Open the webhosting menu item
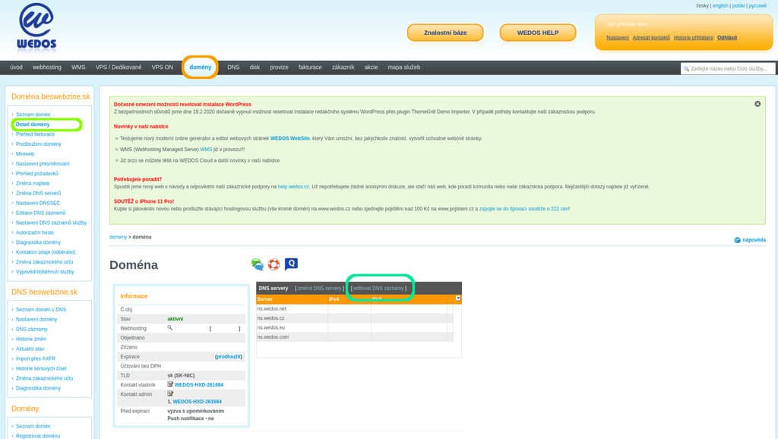Viewport: 778px width, 439px height. tap(47, 68)
